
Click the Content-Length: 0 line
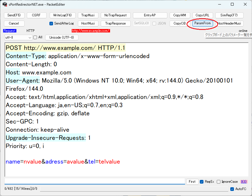coord(31,64)
